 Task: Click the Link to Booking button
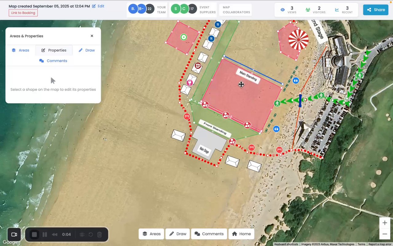(x=23, y=13)
